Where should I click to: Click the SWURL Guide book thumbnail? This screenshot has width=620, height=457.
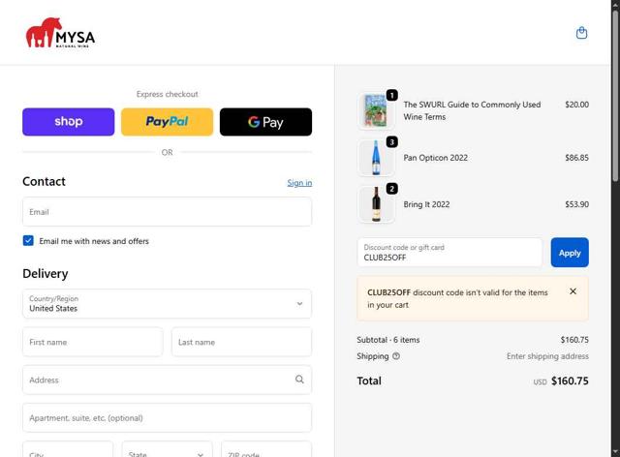[x=376, y=110]
